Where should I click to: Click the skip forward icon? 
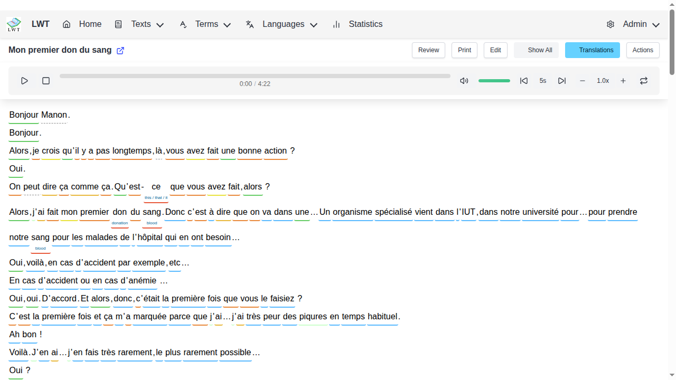[562, 81]
